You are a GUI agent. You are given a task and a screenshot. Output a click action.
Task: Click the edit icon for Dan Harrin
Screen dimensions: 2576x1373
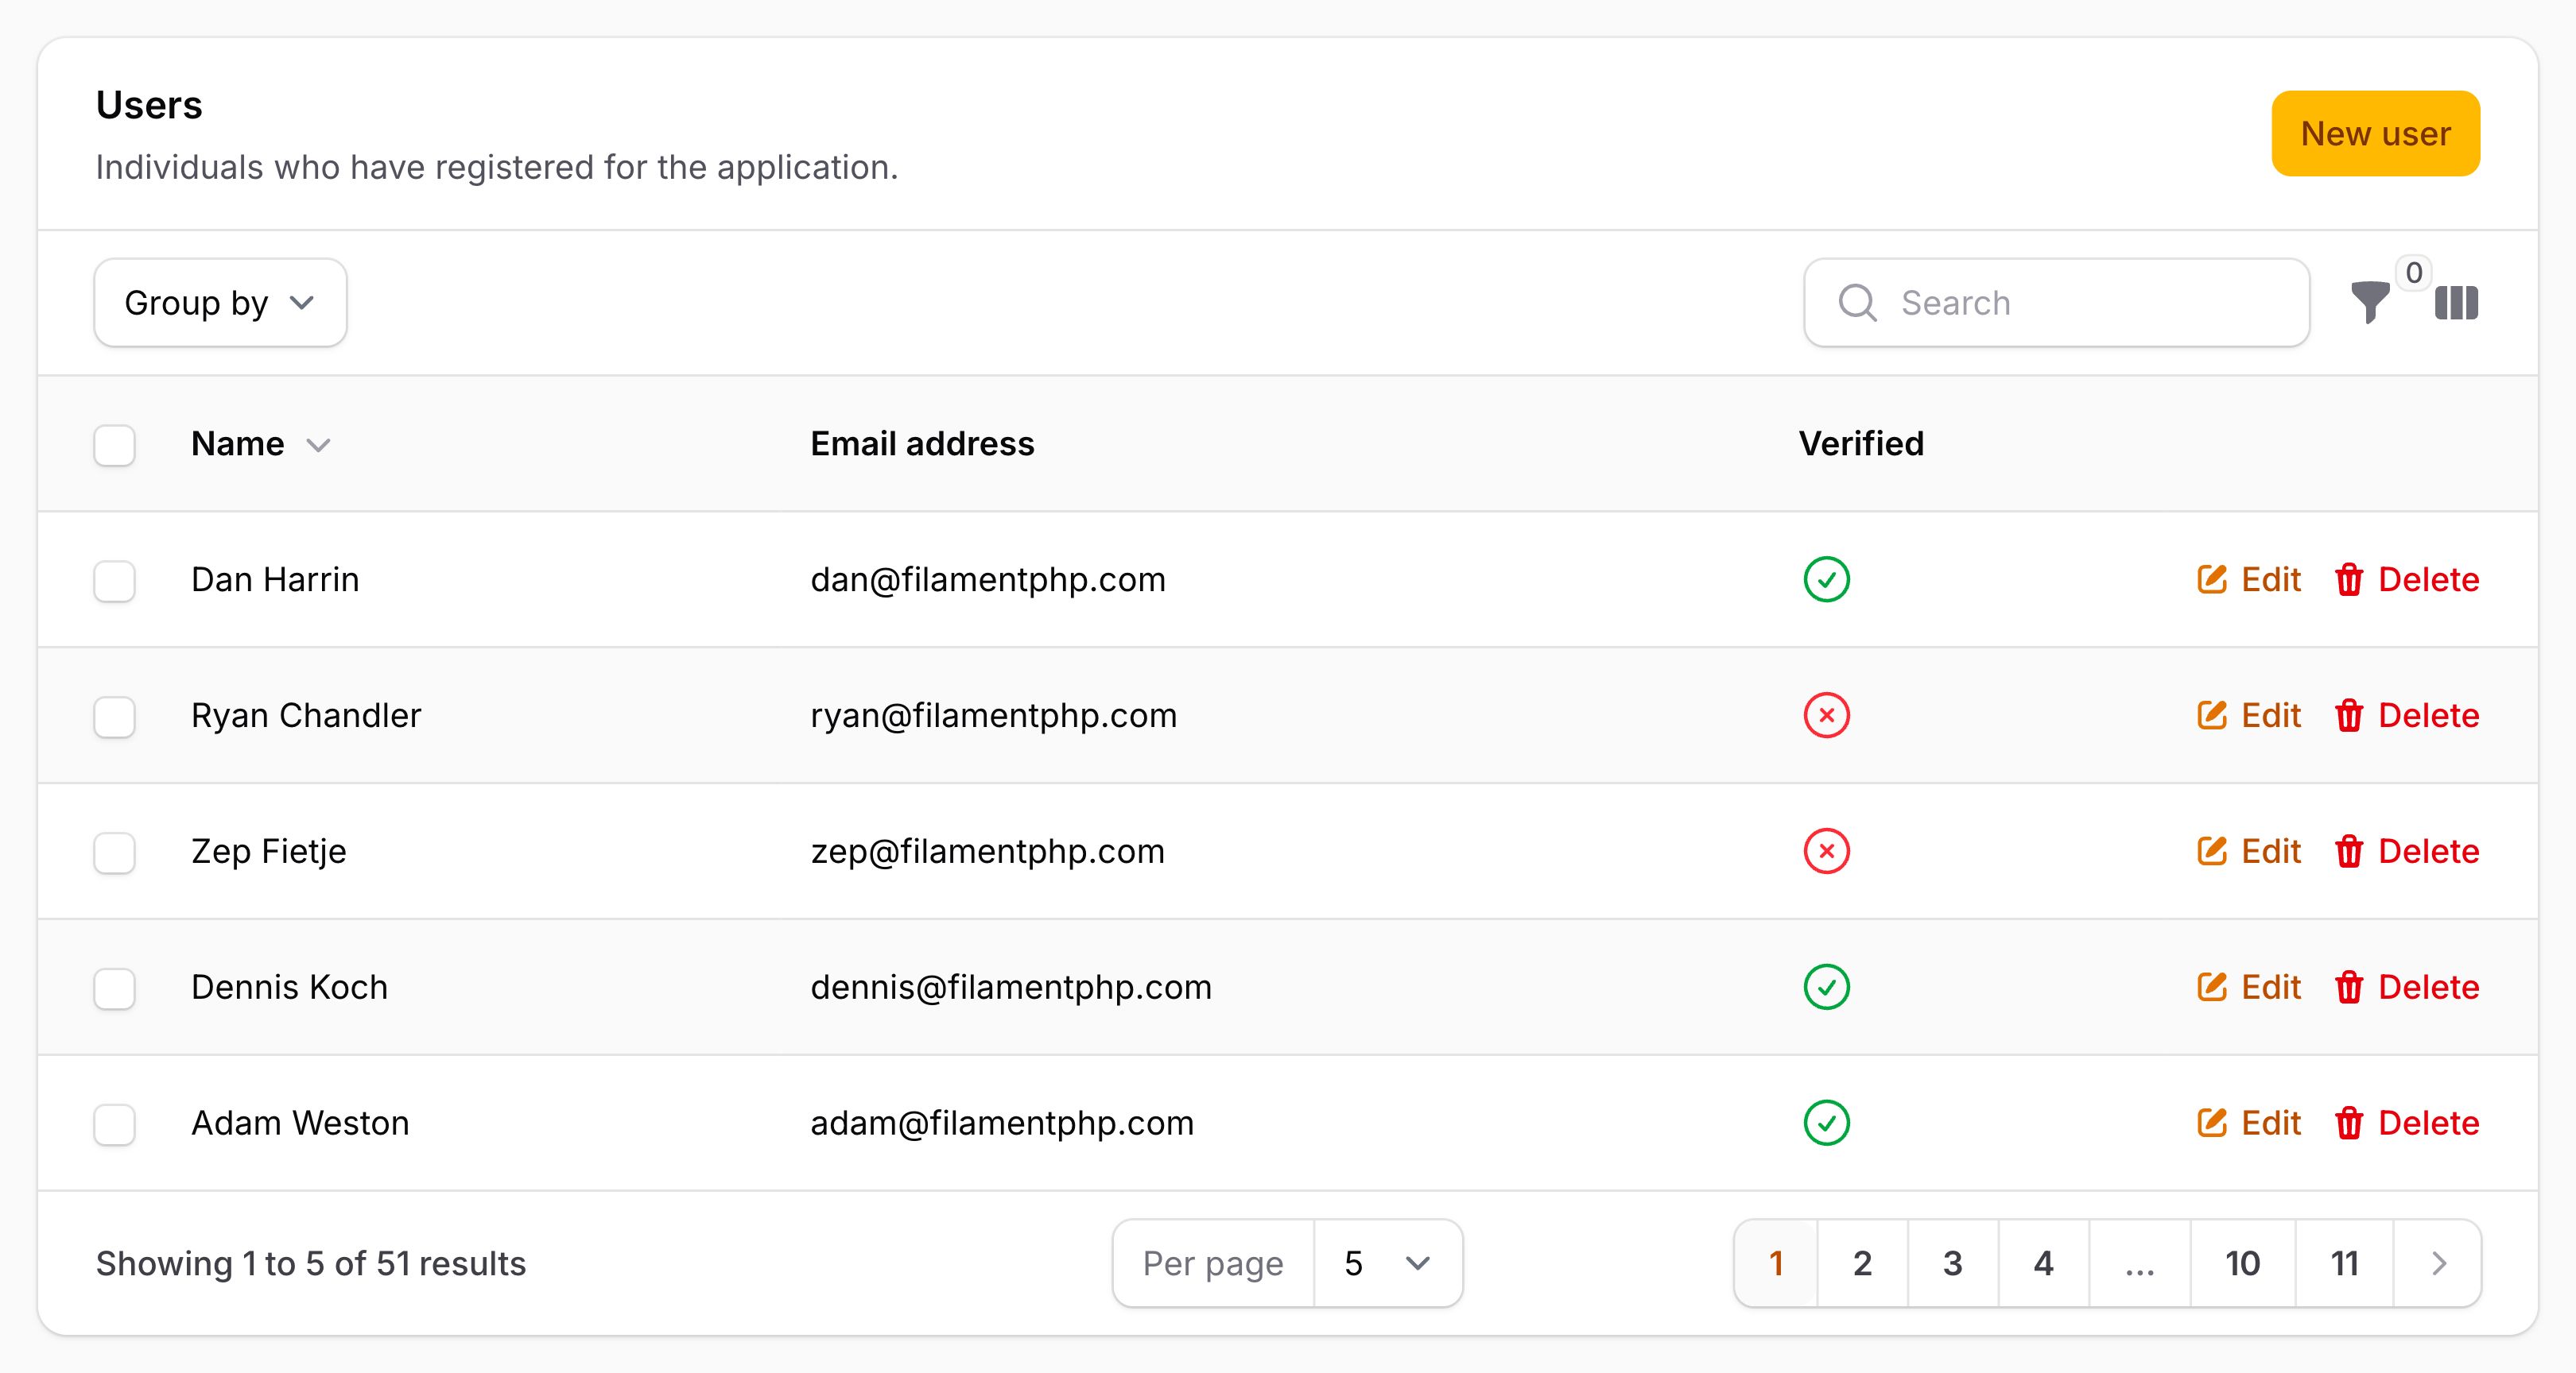point(2211,578)
